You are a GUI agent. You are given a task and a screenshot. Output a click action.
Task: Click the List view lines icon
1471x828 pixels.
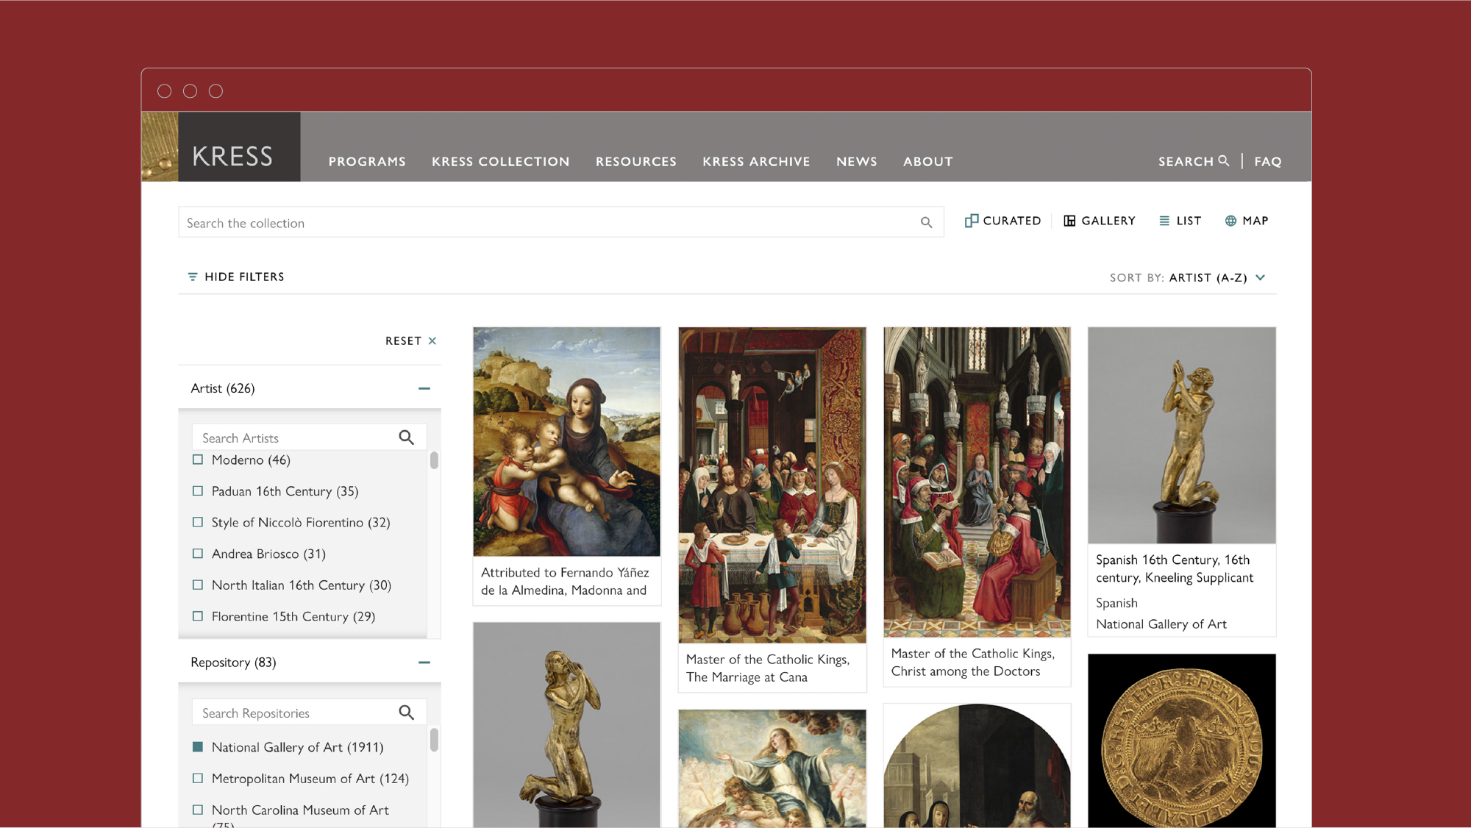point(1164,221)
